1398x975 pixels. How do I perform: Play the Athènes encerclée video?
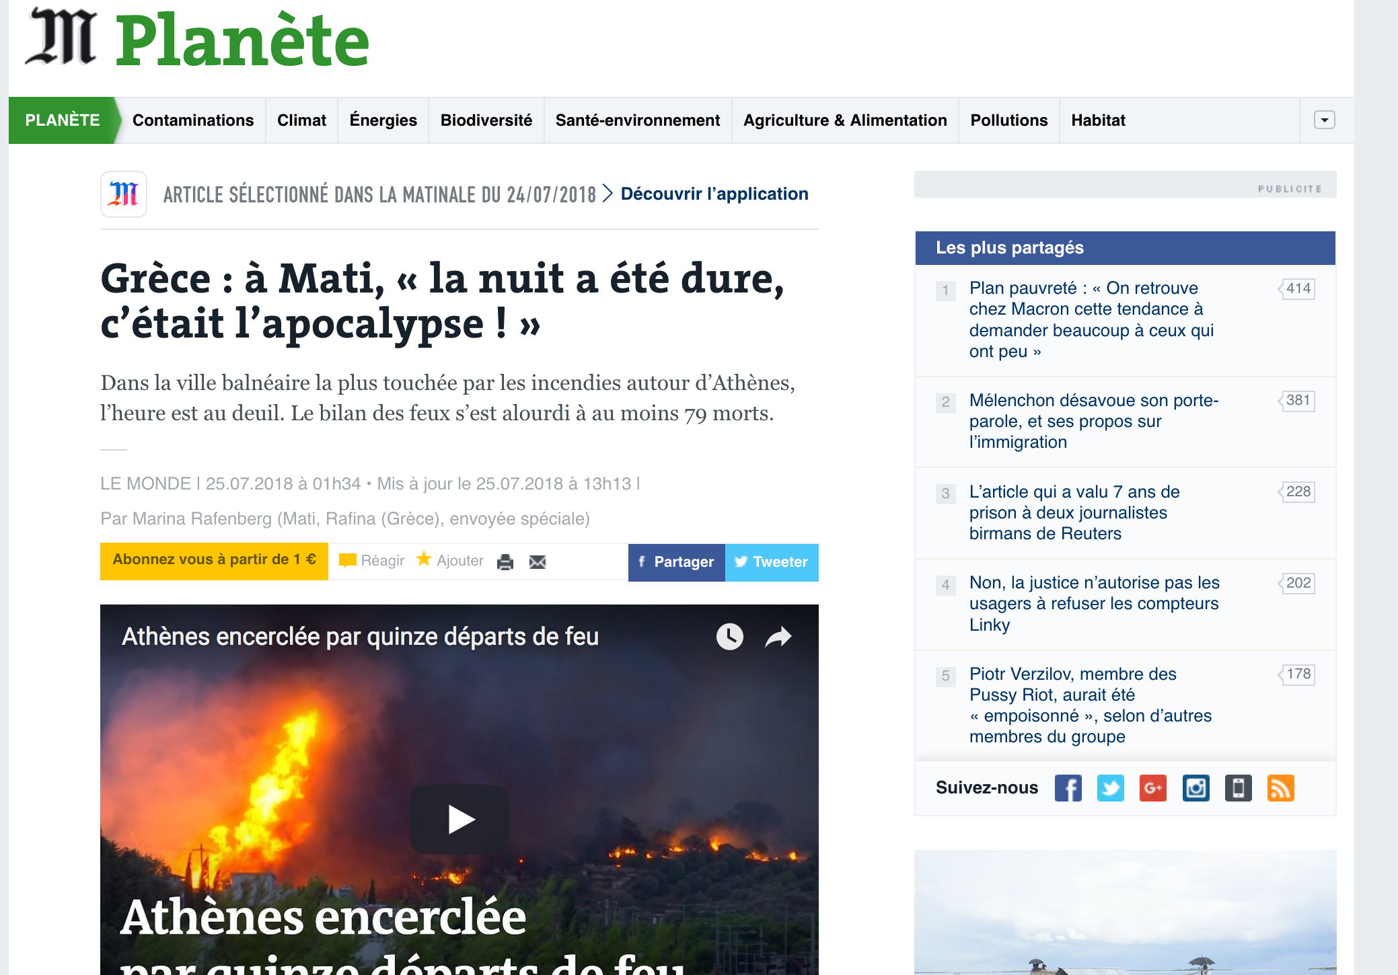click(460, 819)
